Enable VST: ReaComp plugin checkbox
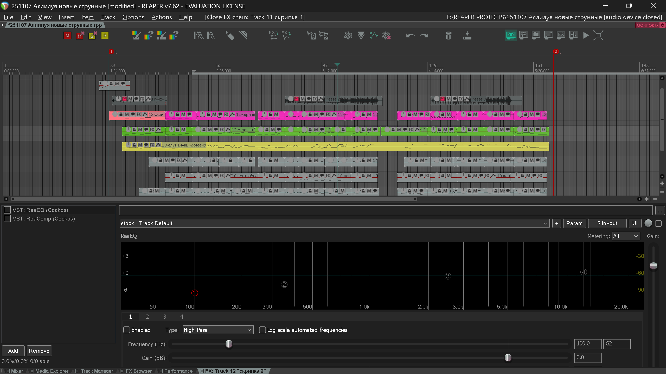This screenshot has height=374, width=666. pyautogui.click(x=7, y=219)
